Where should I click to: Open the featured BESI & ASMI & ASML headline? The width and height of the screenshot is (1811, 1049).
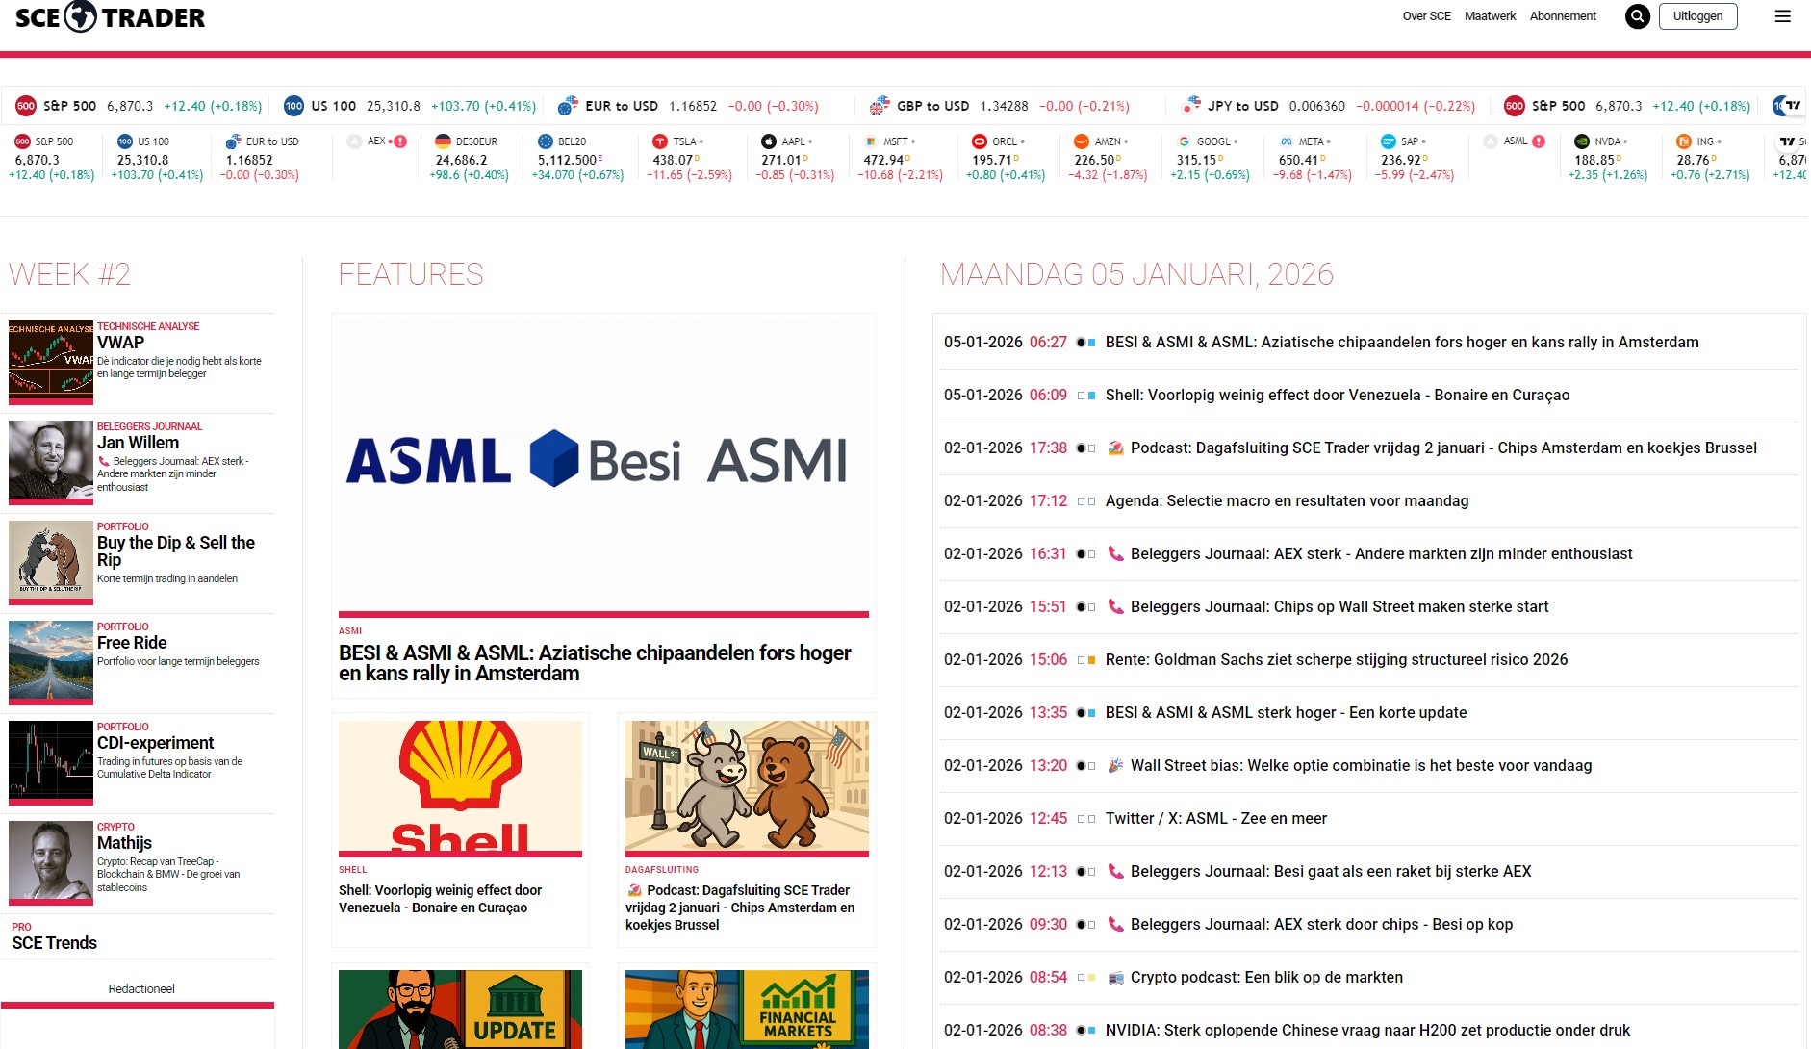(595, 663)
